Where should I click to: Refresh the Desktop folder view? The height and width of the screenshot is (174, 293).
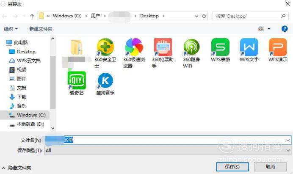pyautogui.click(x=204, y=16)
